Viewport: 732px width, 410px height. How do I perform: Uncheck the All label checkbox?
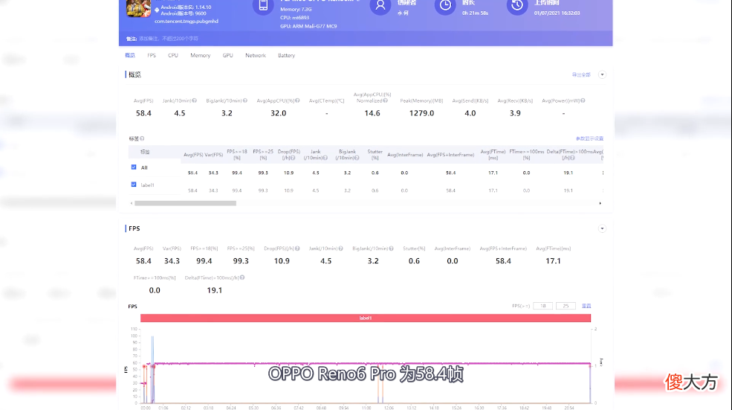coord(134,167)
